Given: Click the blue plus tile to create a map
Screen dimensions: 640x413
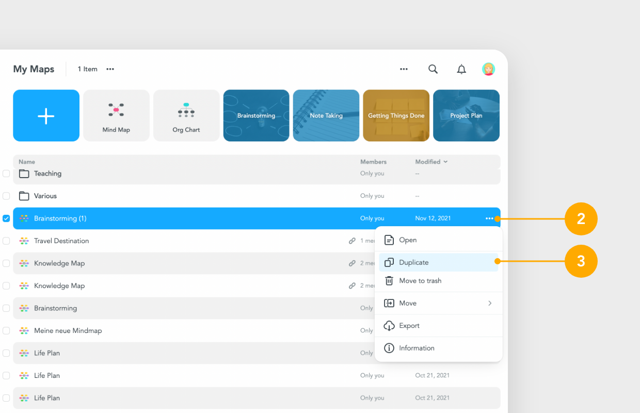Looking at the screenshot, I should click(46, 116).
